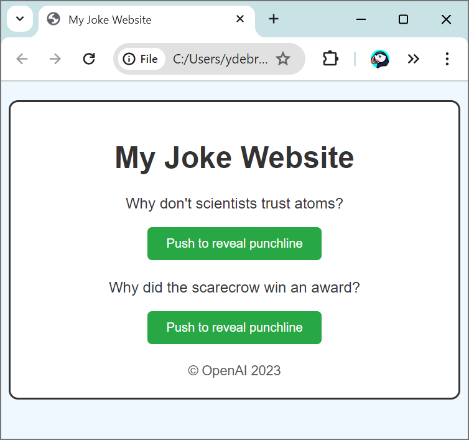Screen dimensions: 469x440
Task: Reload the current page
Action: (89, 59)
